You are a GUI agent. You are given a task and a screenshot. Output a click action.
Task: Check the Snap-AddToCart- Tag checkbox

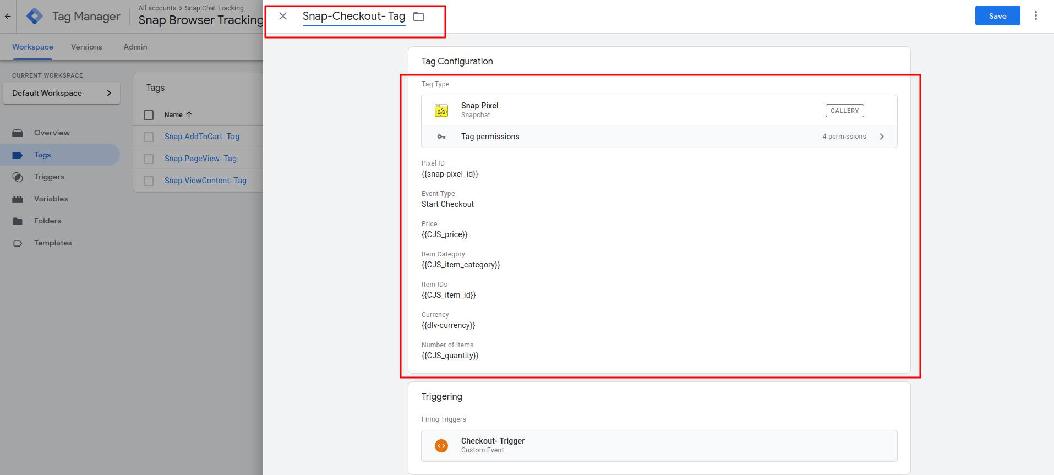click(149, 137)
